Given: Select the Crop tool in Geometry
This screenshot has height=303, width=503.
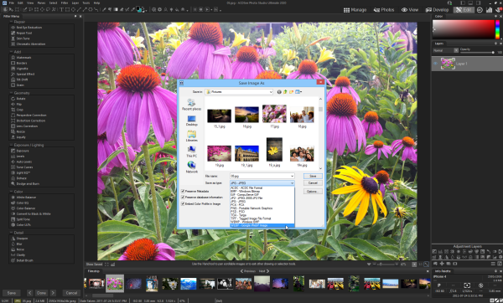Looking at the screenshot, I should [19, 110].
